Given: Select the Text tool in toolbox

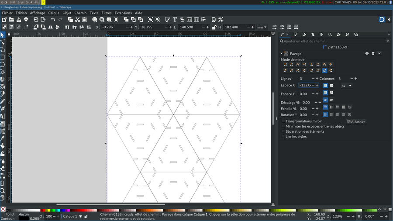Looking at the screenshot, I should click(3, 116).
